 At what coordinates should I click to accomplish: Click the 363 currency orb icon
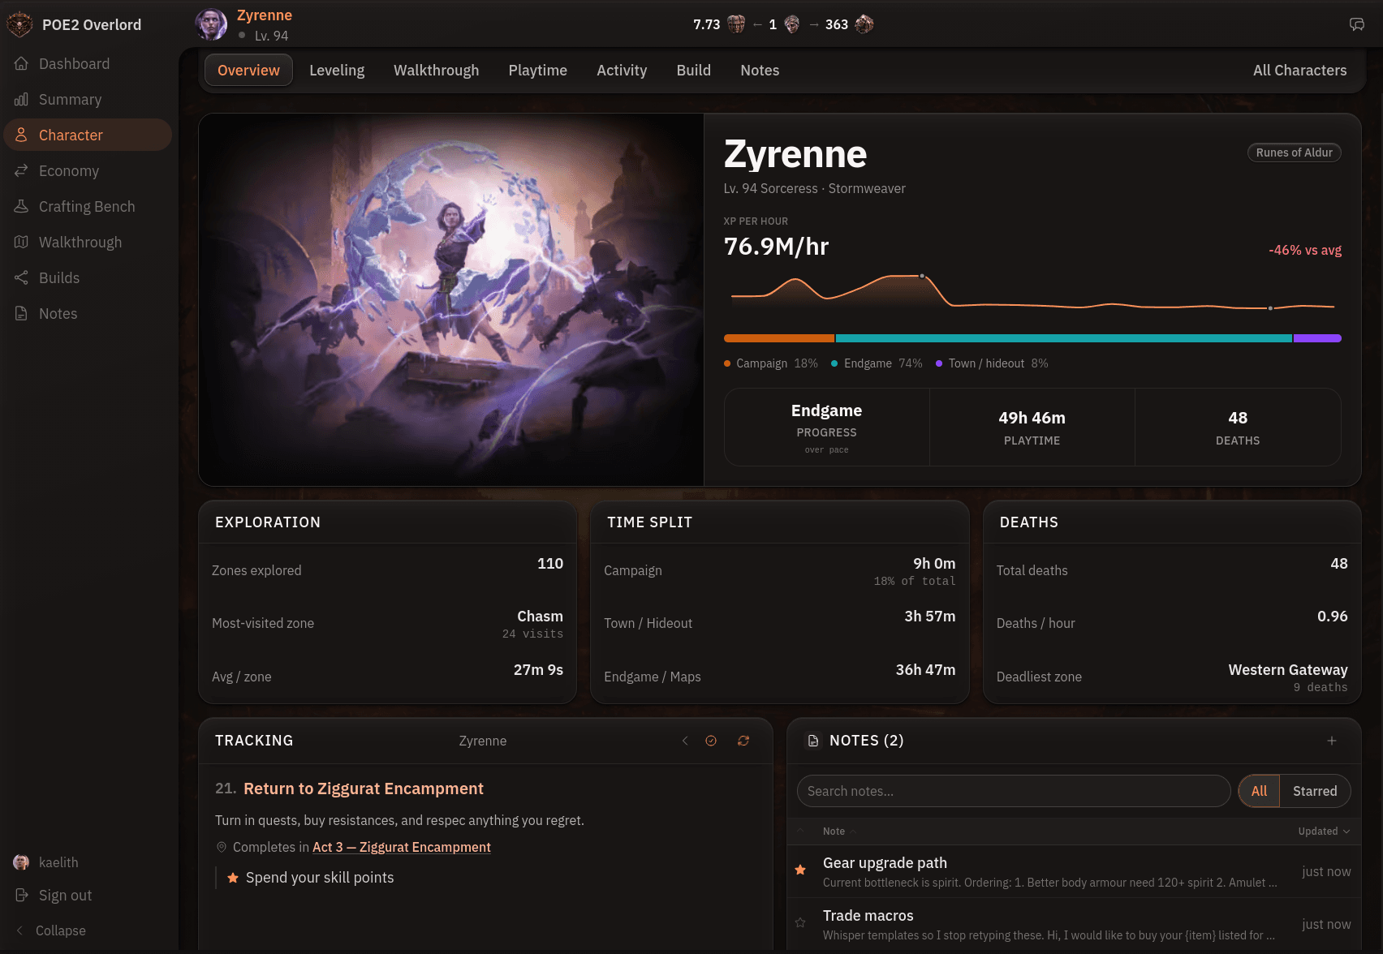tap(864, 24)
